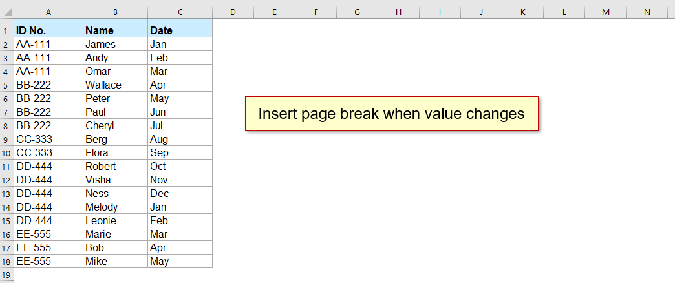Select column C header
The width and height of the screenshot is (675, 283).
(x=180, y=12)
